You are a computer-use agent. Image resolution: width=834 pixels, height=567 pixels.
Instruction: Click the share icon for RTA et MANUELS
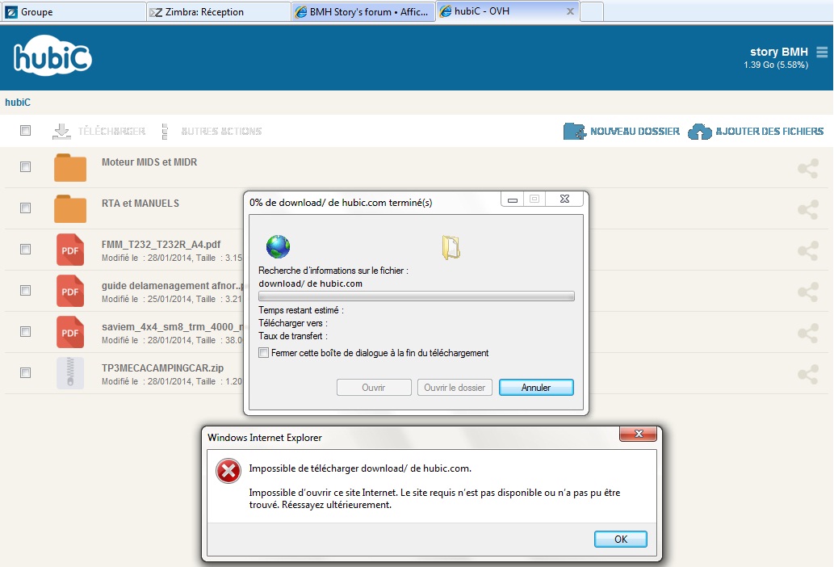(x=807, y=210)
